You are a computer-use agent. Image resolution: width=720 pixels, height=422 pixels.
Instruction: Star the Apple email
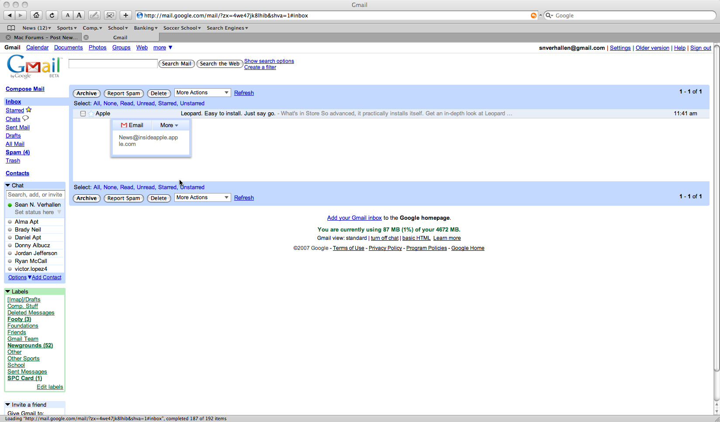[x=91, y=114]
